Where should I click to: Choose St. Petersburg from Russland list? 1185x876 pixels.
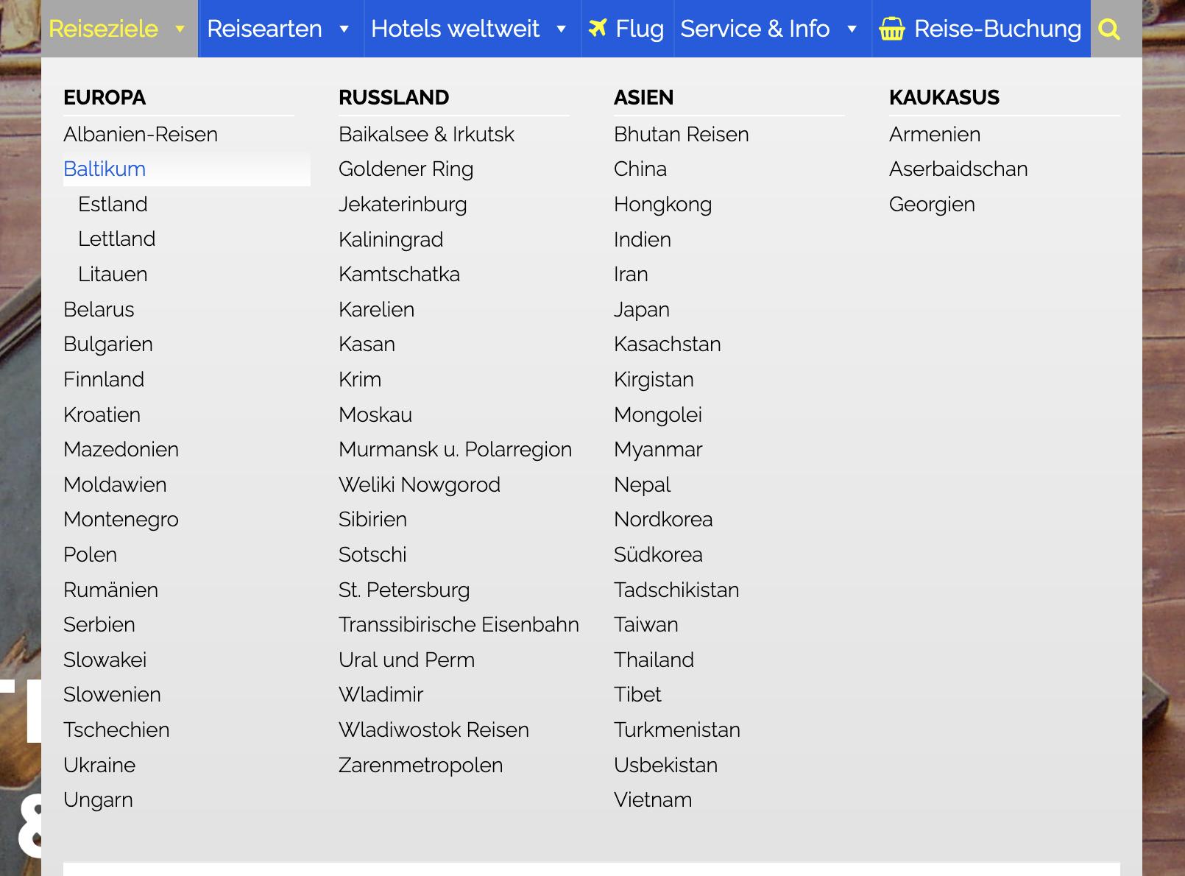pyautogui.click(x=404, y=590)
